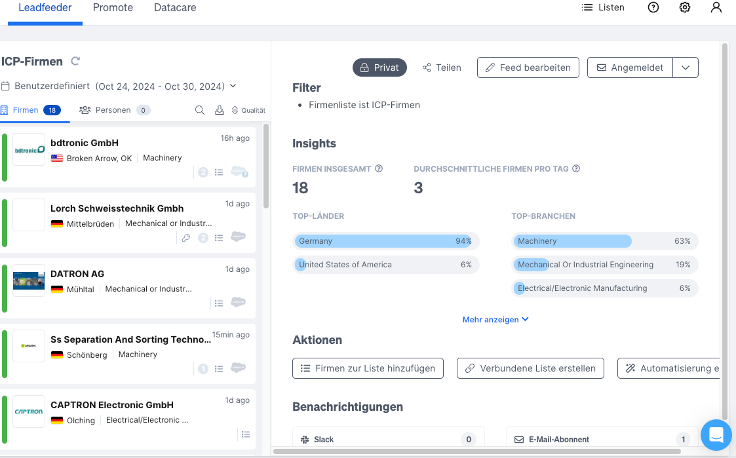736x458 pixels.
Task: Click the company list vertical scrollbar
Action: [x=266, y=166]
